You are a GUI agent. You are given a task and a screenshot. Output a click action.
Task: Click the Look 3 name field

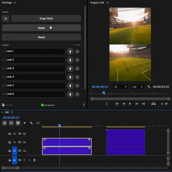[x=35, y=68]
